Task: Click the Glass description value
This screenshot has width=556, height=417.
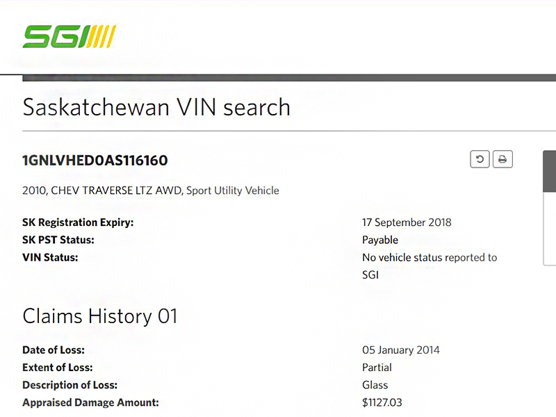Action: (375, 385)
